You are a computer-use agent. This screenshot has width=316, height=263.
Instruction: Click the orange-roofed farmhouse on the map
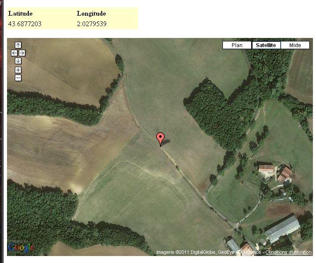tap(266, 168)
